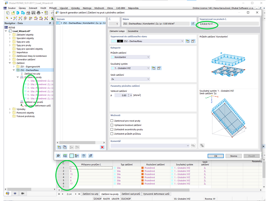Create new coordinate system icon

coord(154,68)
